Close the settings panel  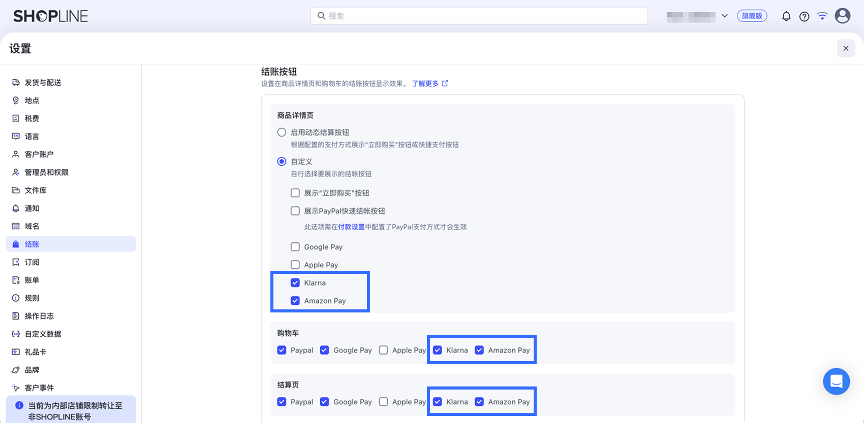pos(846,48)
